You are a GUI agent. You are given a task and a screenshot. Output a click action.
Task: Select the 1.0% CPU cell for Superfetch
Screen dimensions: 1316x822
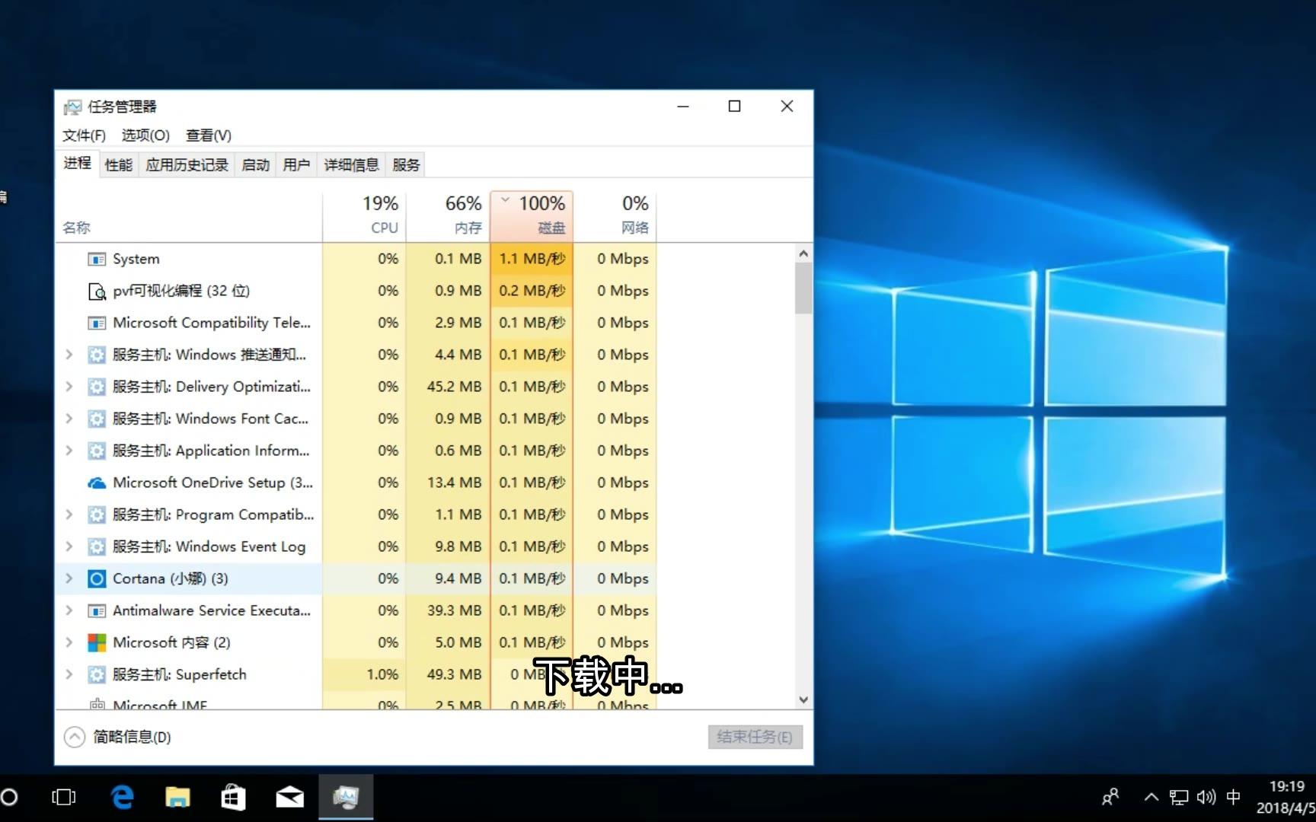tap(364, 675)
